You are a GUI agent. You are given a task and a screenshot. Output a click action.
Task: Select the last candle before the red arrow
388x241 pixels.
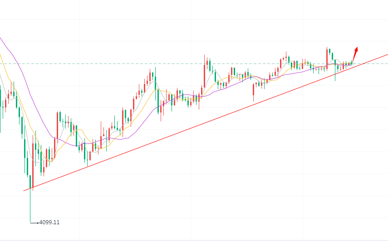(351, 63)
